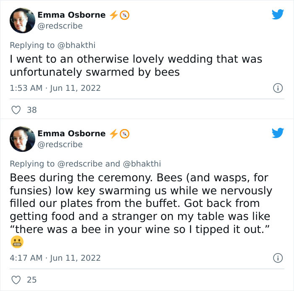Open the 4:17 AM · Jun 11, 2022 timestamp

55,257
